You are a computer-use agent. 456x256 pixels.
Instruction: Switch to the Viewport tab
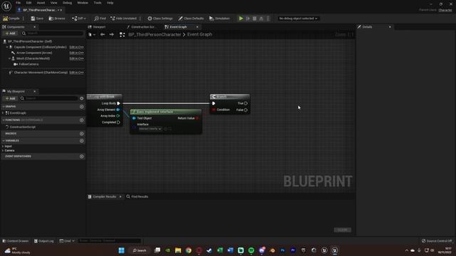(99, 27)
